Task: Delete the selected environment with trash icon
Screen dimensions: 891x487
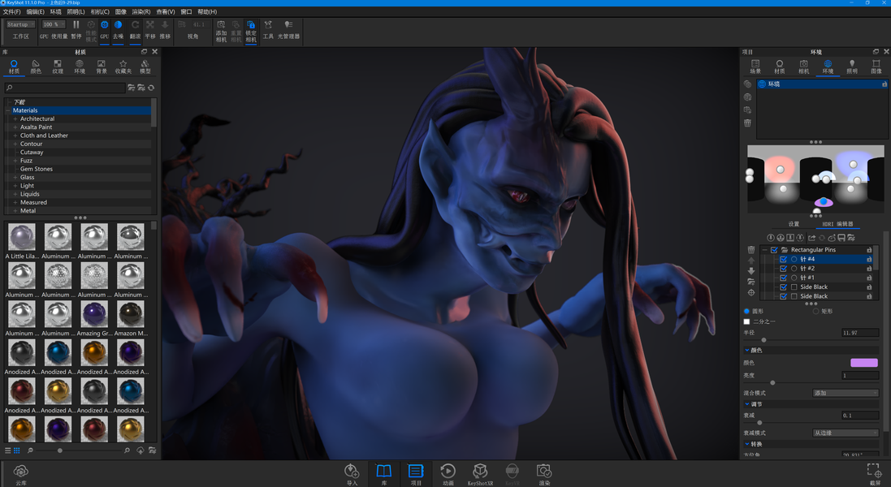Action: 747,123
